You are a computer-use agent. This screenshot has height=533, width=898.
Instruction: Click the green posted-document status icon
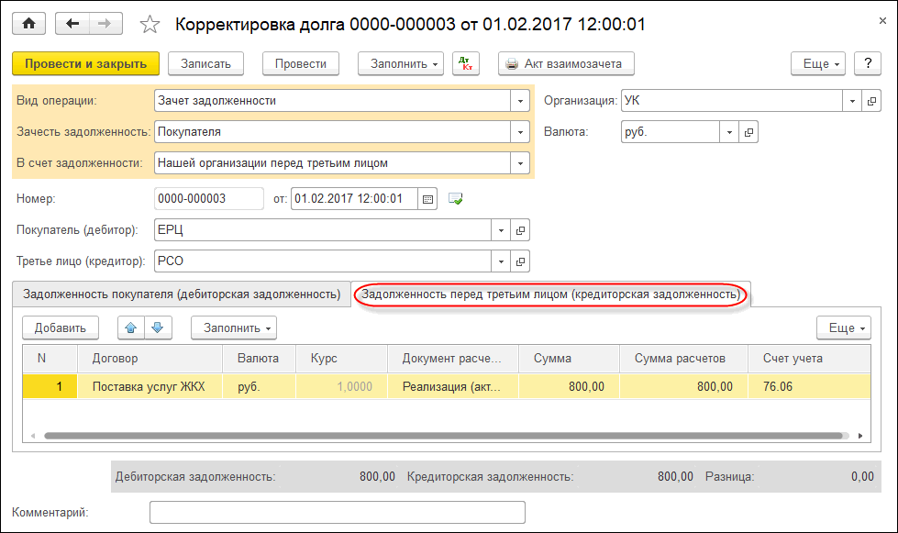[x=456, y=198]
